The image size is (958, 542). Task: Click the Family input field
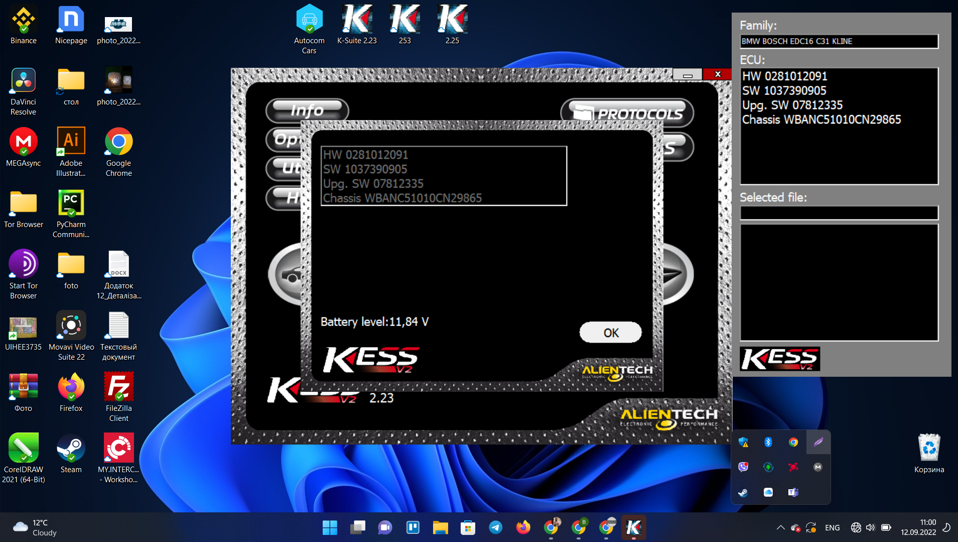tap(839, 41)
